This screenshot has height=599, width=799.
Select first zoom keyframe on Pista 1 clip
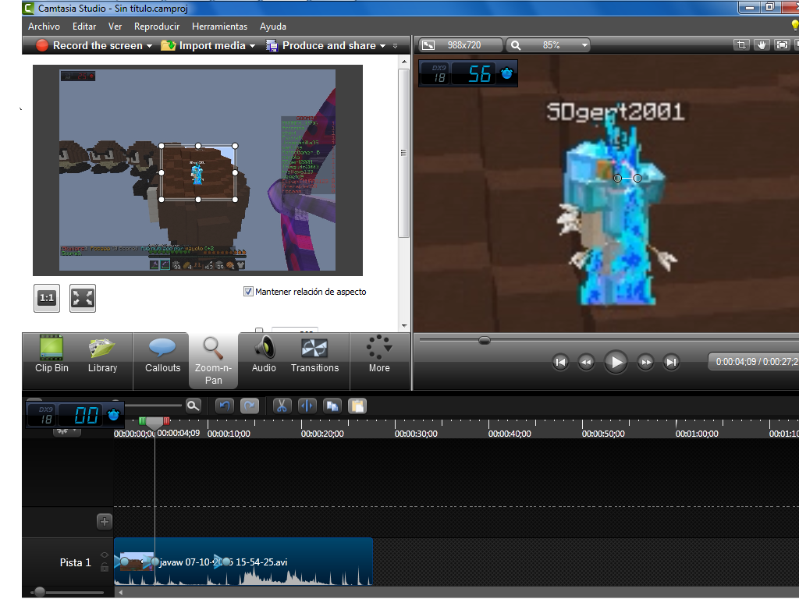click(124, 562)
